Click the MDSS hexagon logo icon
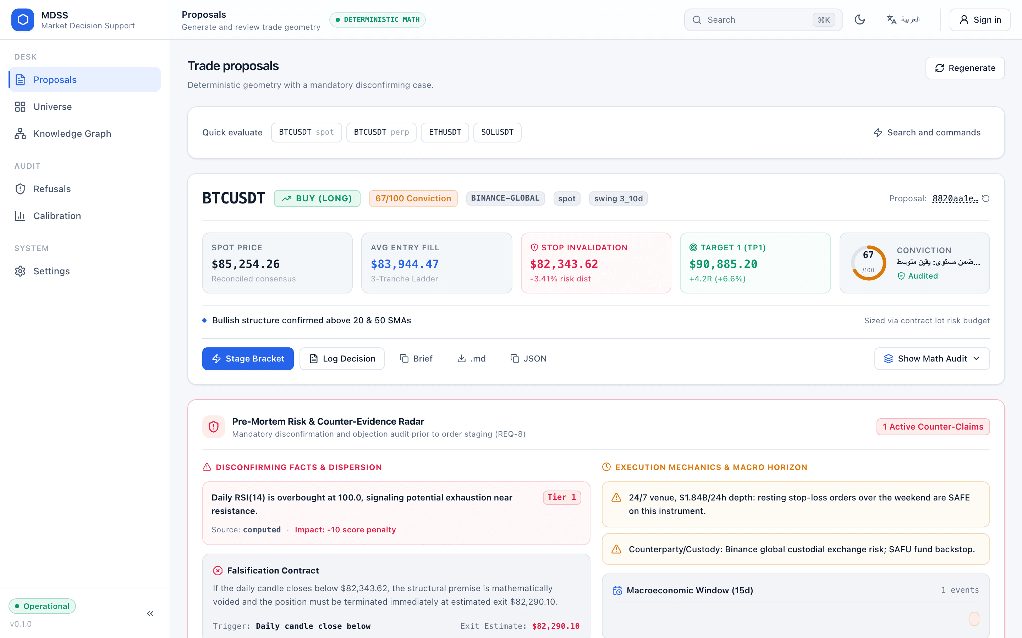Image resolution: width=1022 pixels, height=638 pixels. [23, 20]
